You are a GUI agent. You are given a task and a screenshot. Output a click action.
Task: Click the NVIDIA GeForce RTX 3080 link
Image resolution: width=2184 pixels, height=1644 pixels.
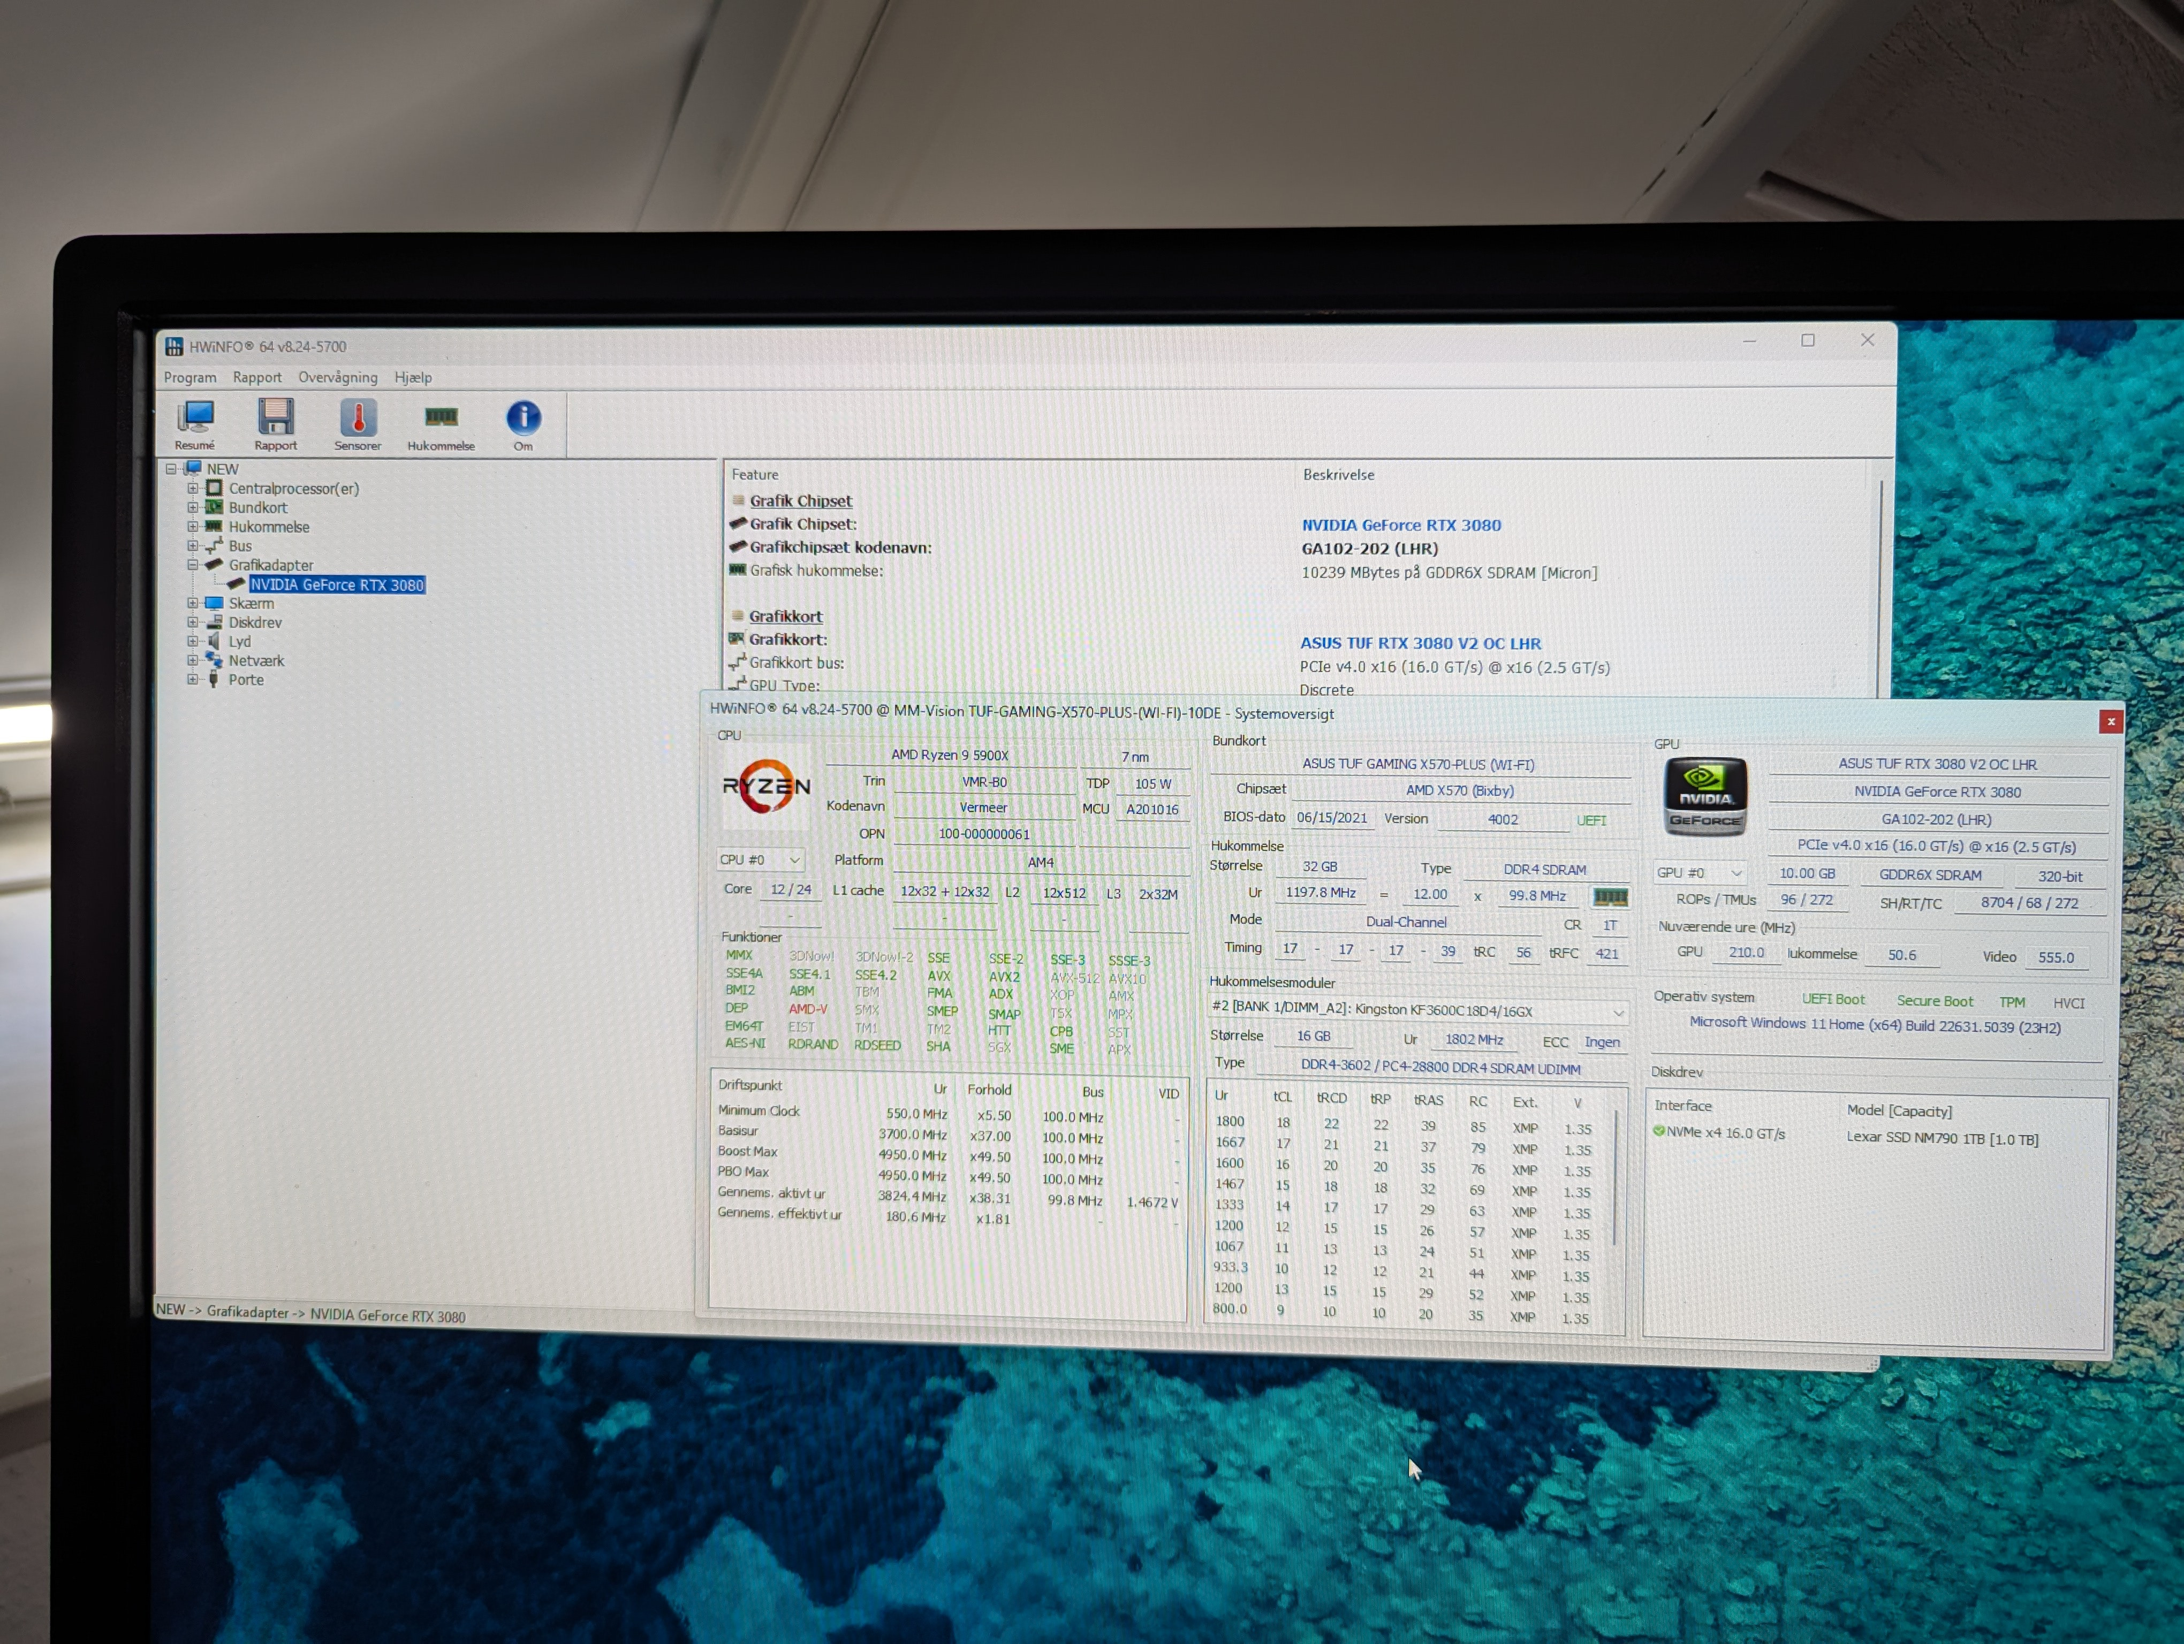(x=1401, y=525)
